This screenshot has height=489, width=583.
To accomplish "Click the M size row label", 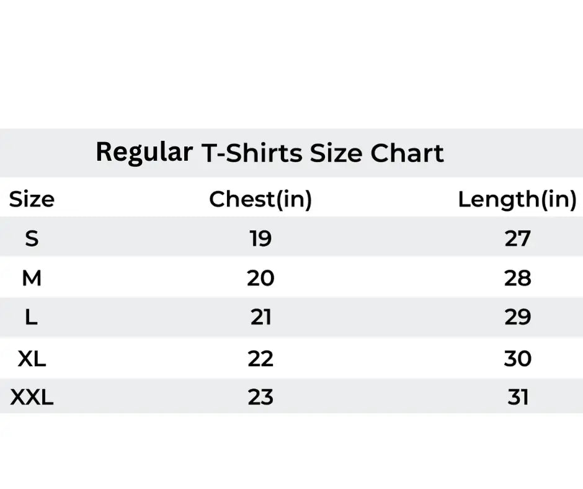I will pos(32,279).
